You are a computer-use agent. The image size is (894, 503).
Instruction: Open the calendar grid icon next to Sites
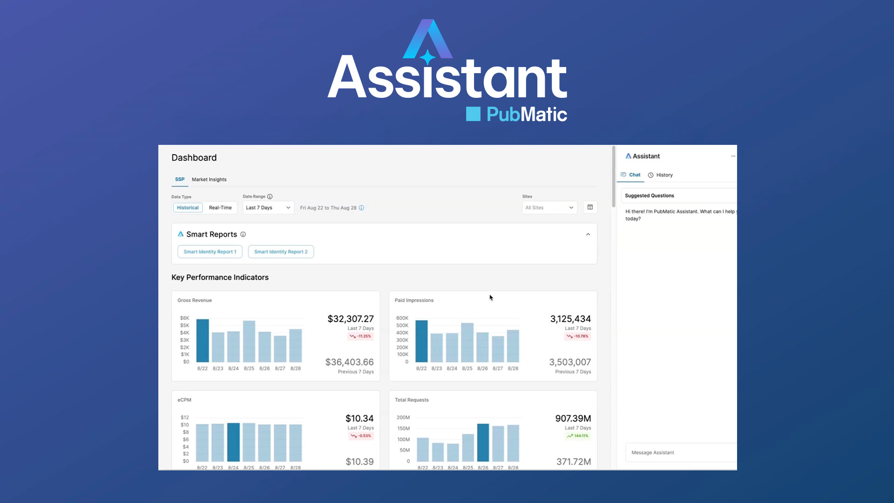pyautogui.click(x=590, y=207)
